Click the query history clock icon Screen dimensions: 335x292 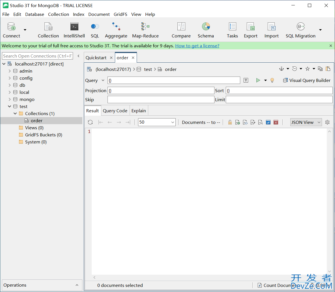[x=295, y=69]
